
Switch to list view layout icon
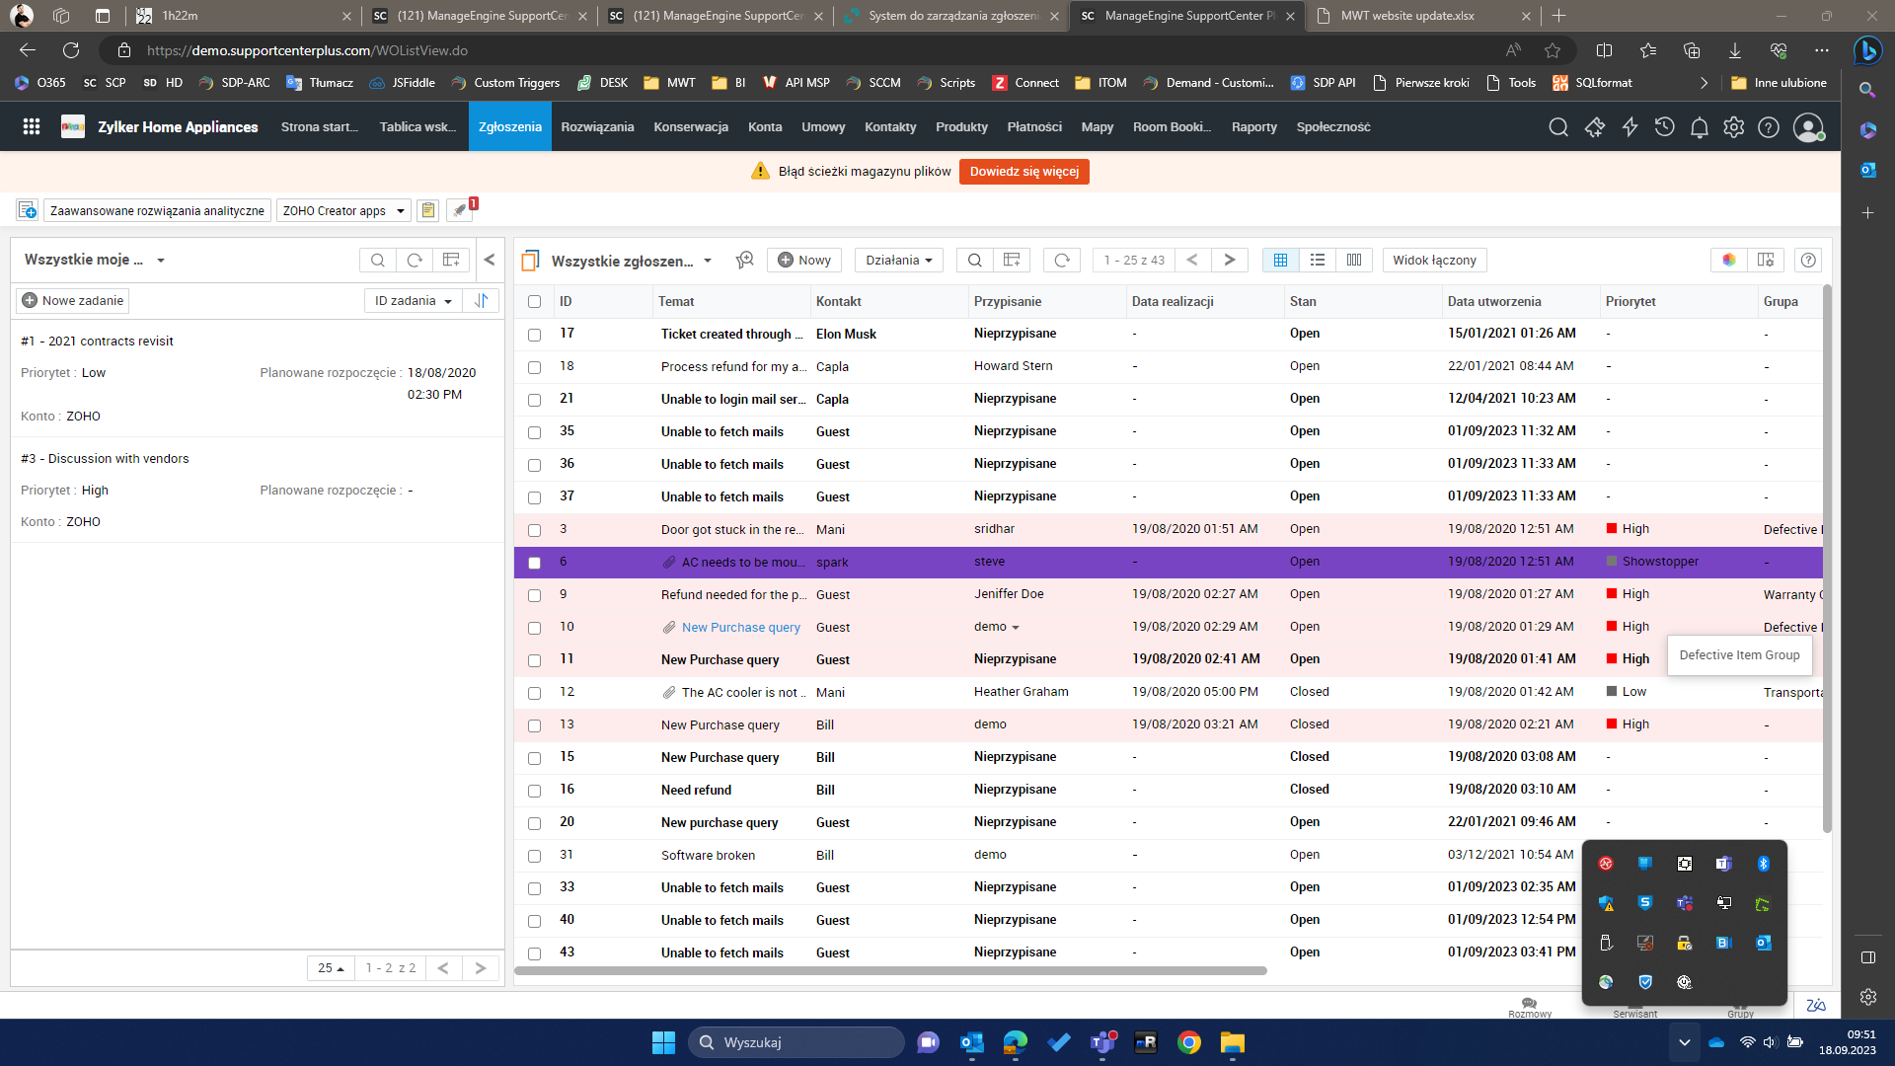[1318, 260]
